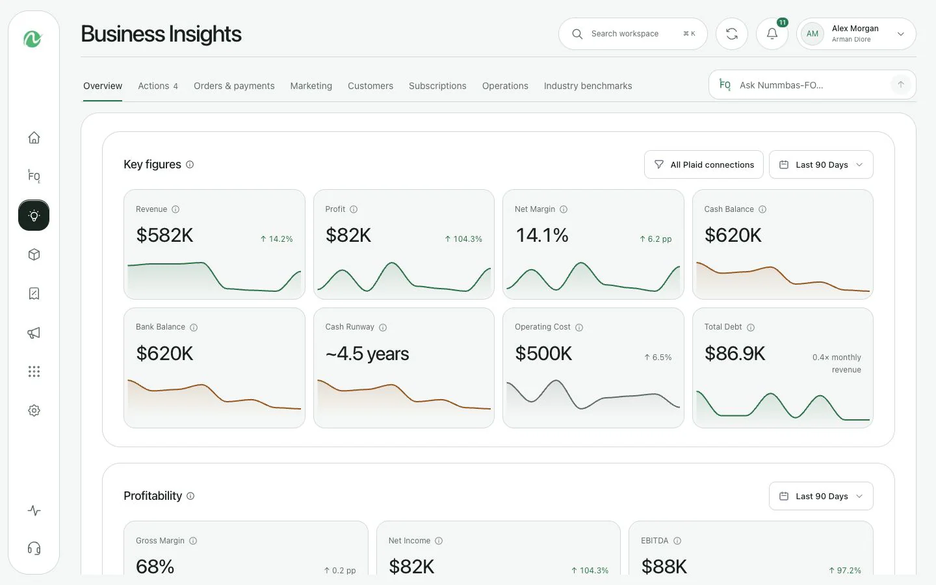Viewport: 936px width, 585px height.
Task: Switch to the Actions tab
Action: 158,86
